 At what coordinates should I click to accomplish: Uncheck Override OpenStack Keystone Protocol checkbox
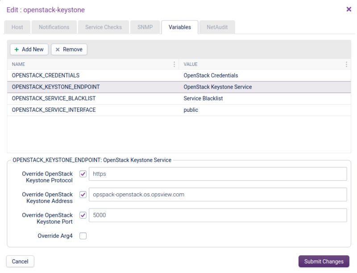pyautogui.click(x=83, y=174)
